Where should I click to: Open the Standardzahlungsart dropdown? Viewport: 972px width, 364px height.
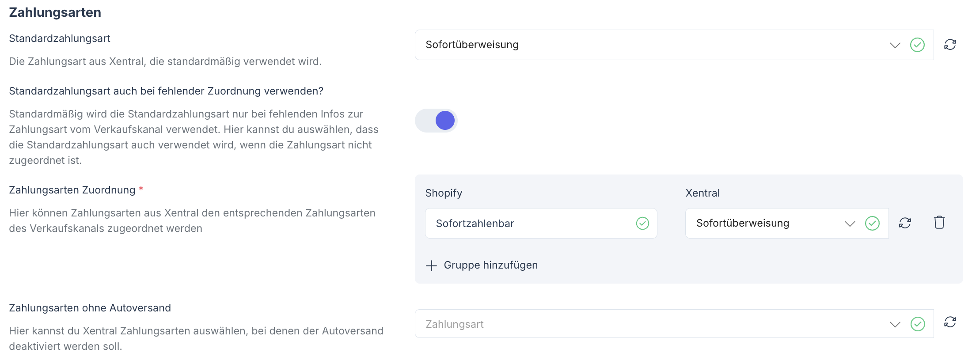click(895, 45)
